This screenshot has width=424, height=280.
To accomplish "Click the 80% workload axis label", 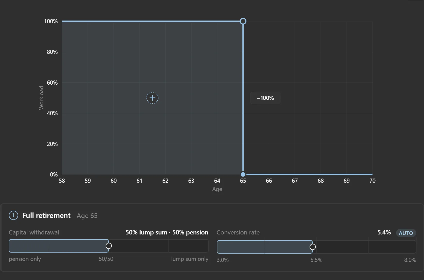I will pos(52,52).
